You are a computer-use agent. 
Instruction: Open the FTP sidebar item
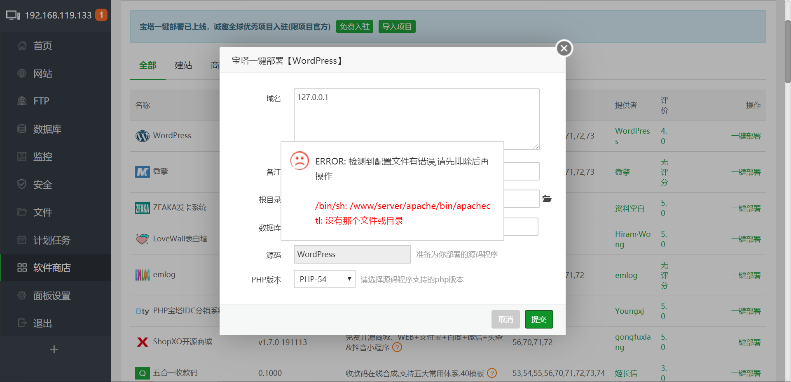[x=56, y=101]
